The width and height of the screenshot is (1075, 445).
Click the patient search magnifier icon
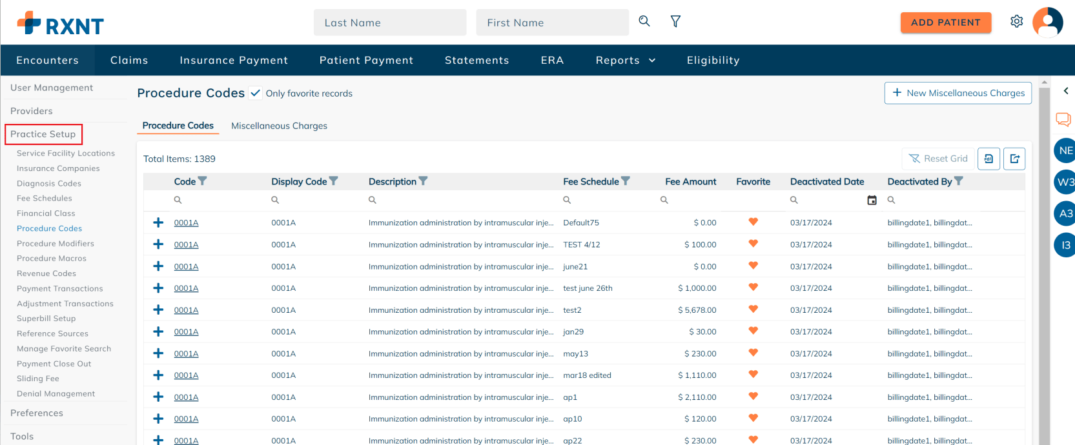pyautogui.click(x=644, y=21)
